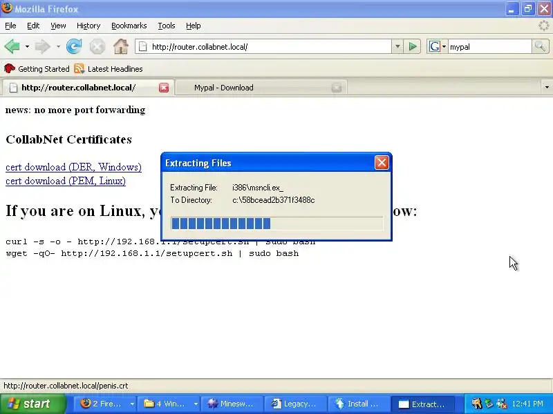This screenshot has width=553, height=414.
Task: Open the View menu
Action: [58, 26]
